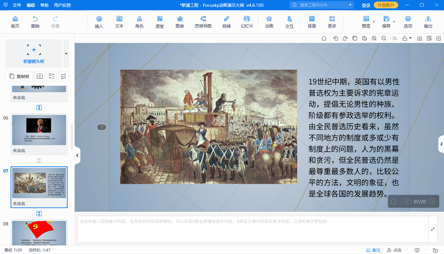Rotate canvas clockwise icon
444x254 pixels.
coord(345,39)
